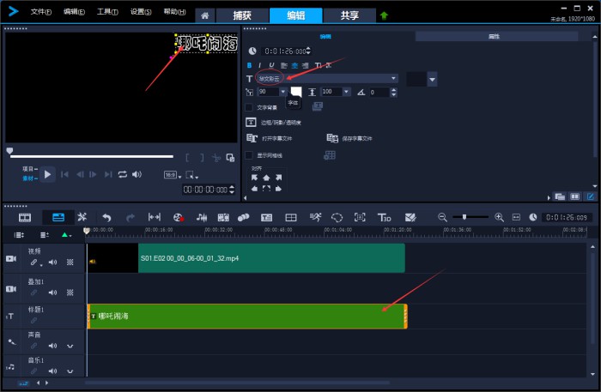Open the 文件 menu

[x=40, y=12]
